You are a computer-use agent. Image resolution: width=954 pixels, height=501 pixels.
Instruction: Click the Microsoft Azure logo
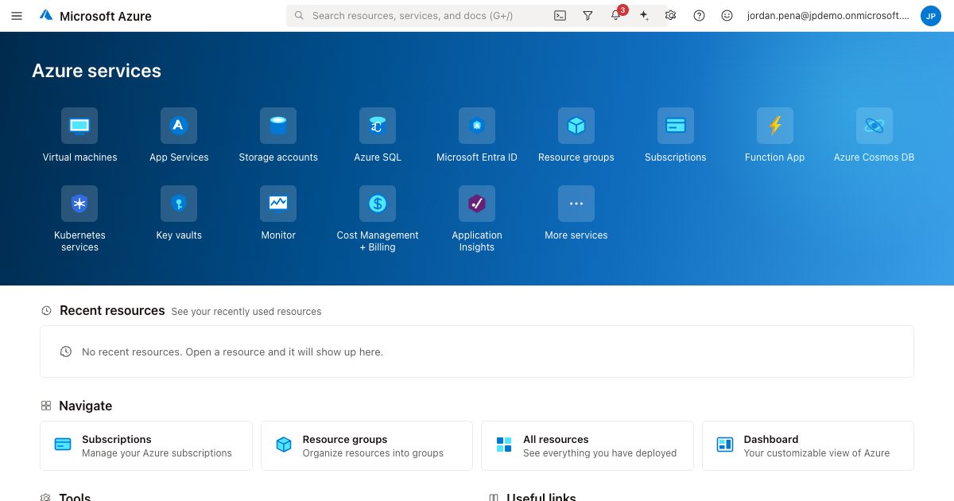coord(95,15)
